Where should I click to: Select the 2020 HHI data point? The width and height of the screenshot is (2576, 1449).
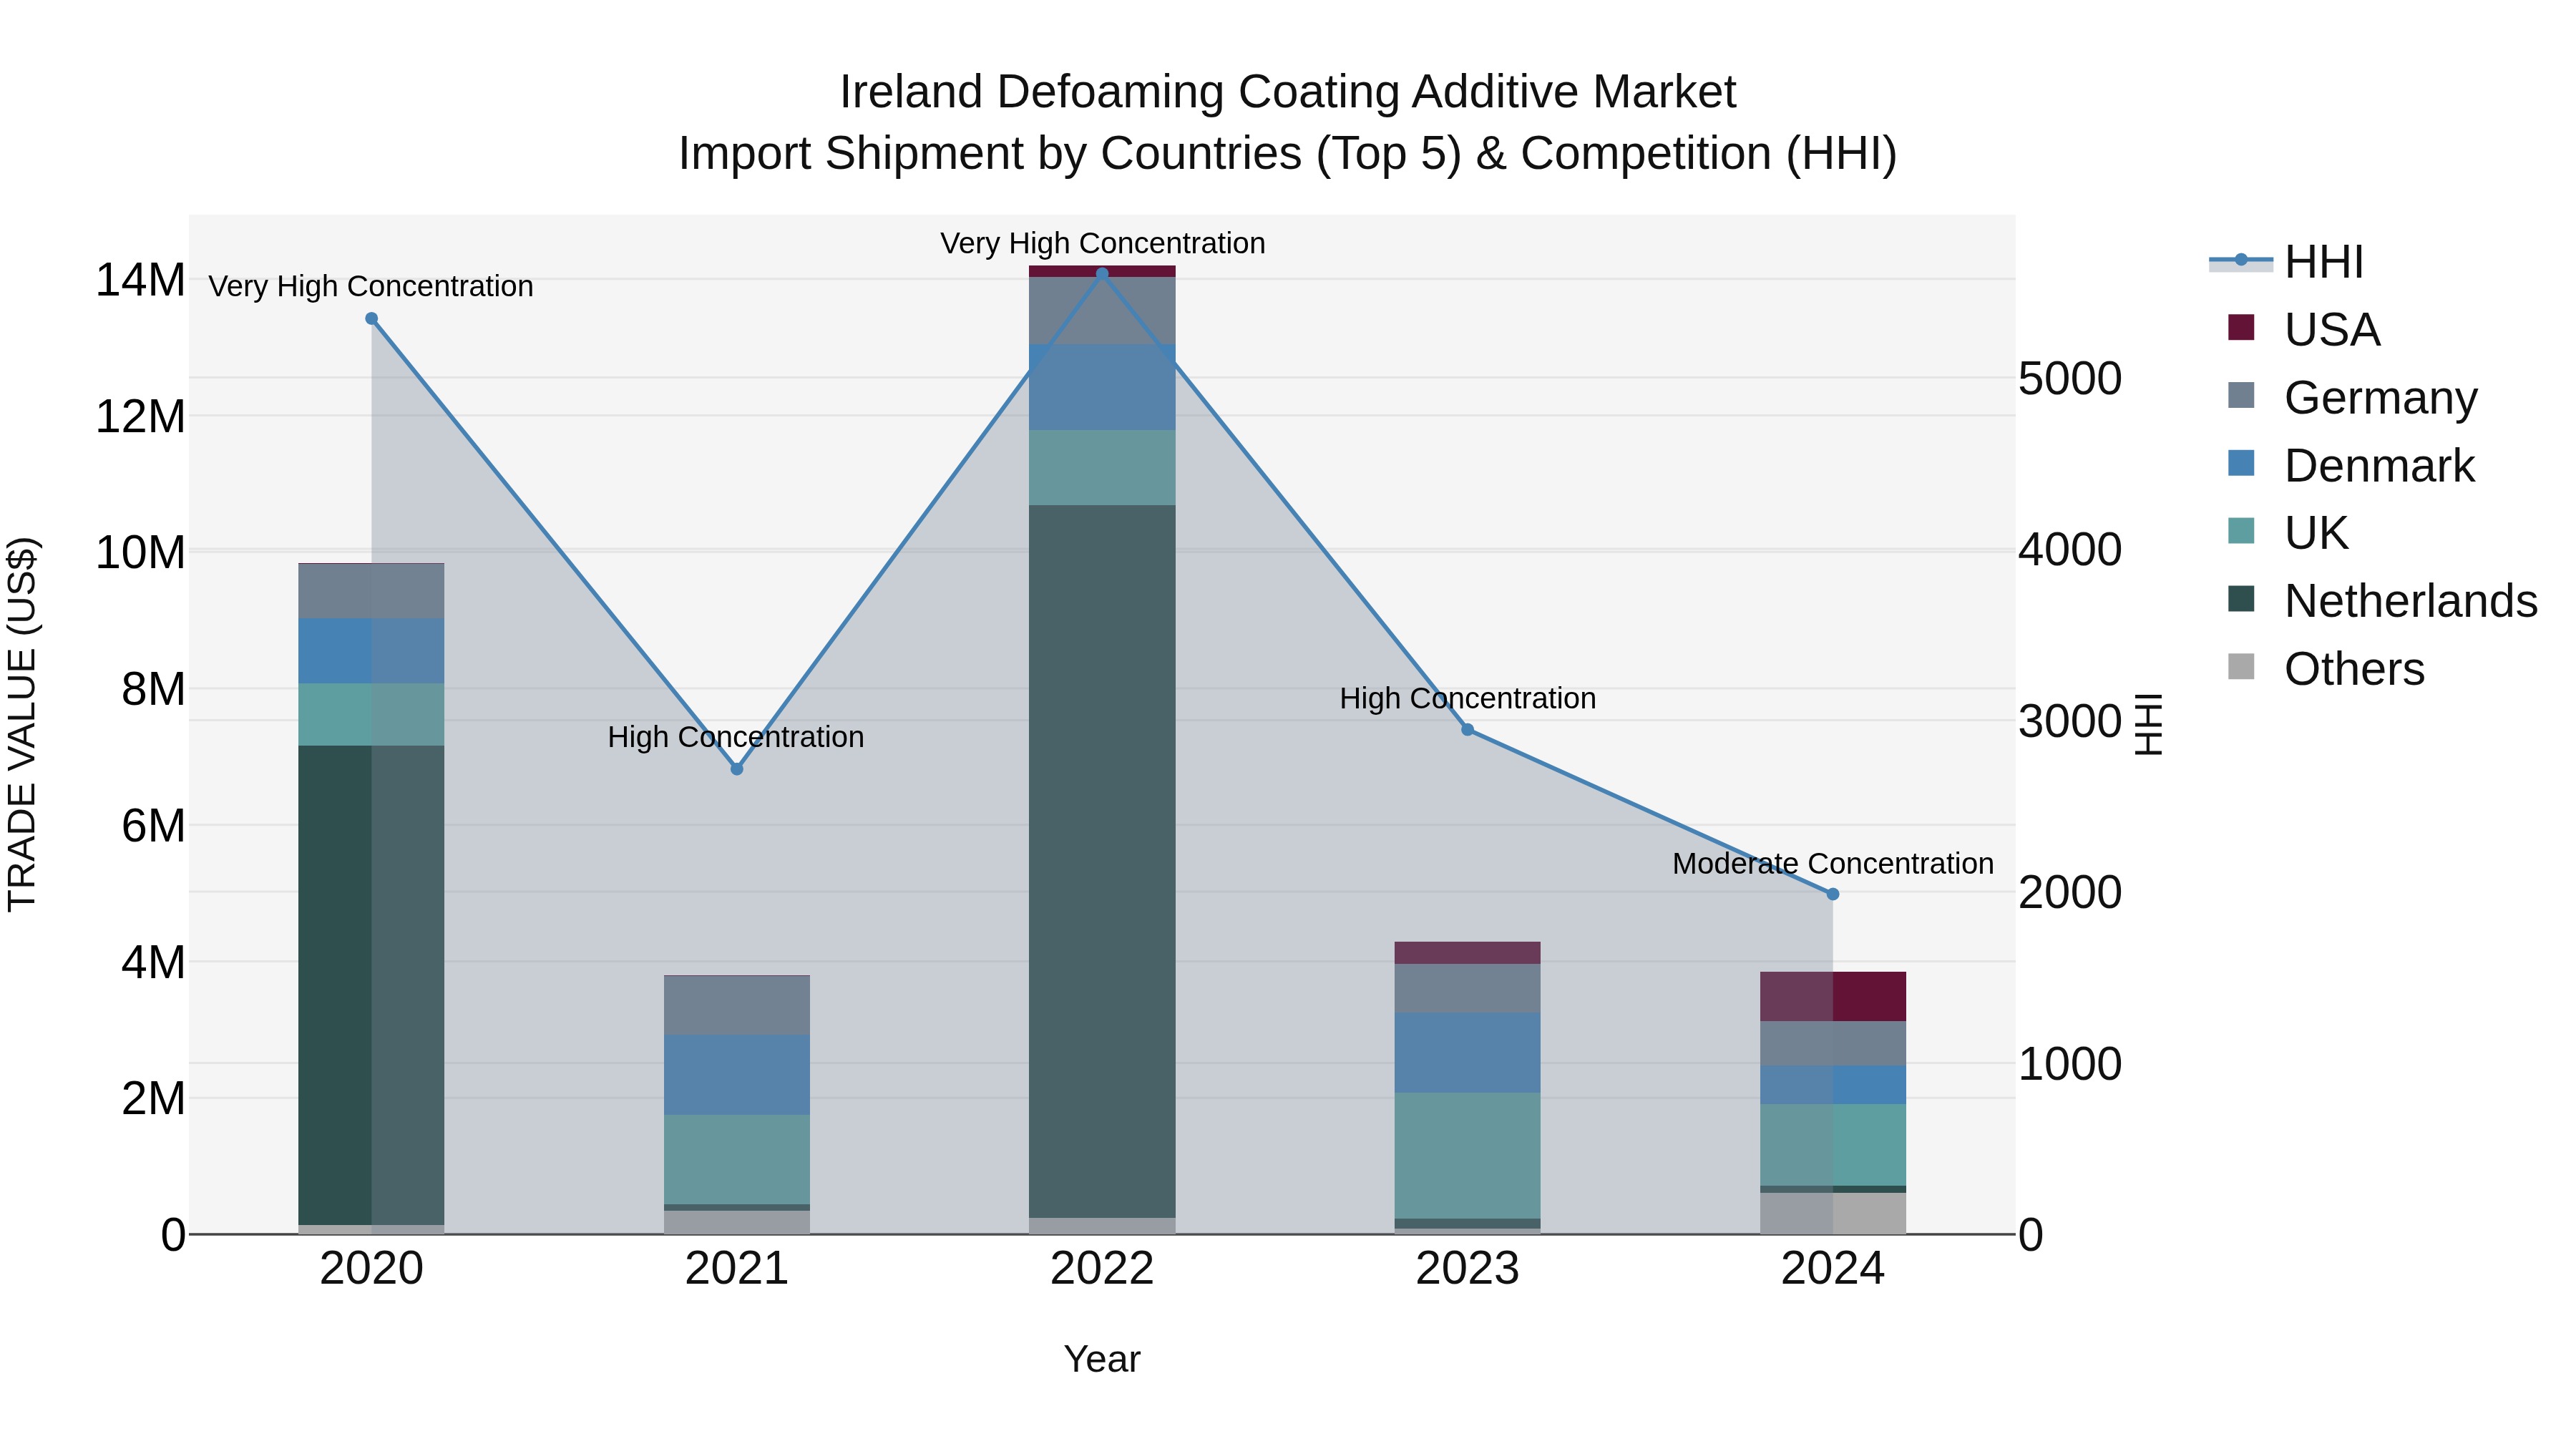point(371,318)
